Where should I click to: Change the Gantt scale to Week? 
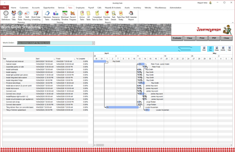click(216, 49)
